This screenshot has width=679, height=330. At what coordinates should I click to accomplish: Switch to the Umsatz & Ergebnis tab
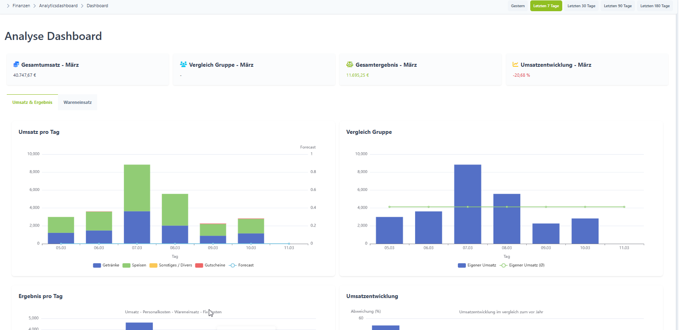32,102
